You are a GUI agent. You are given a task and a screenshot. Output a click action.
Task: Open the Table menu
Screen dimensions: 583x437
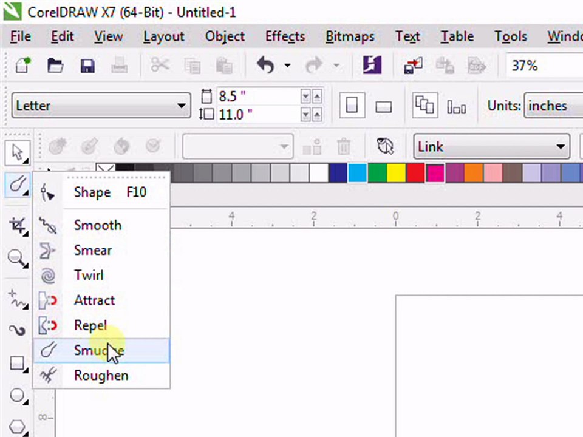pyautogui.click(x=457, y=36)
